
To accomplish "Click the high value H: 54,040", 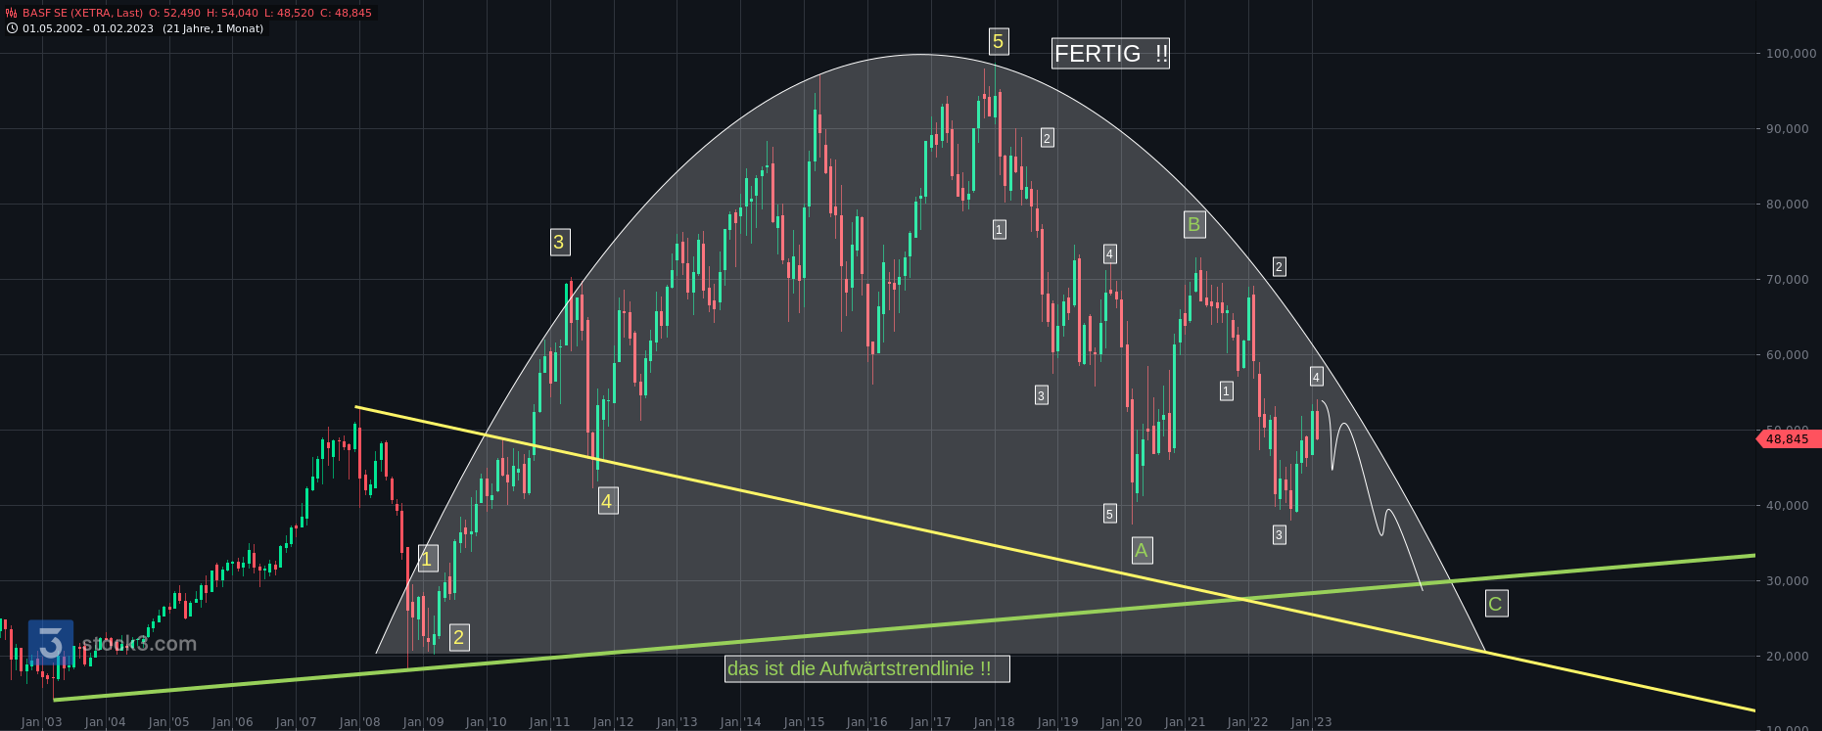I will pyautogui.click(x=232, y=14).
